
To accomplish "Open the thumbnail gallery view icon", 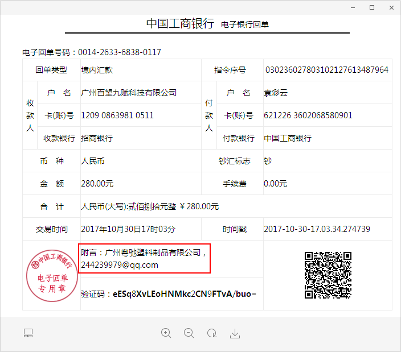I will pyautogui.click(x=28, y=333).
